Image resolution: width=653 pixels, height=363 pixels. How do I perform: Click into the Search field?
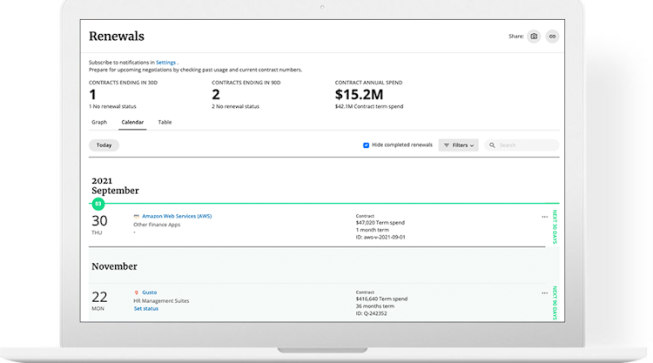pos(522,145)
